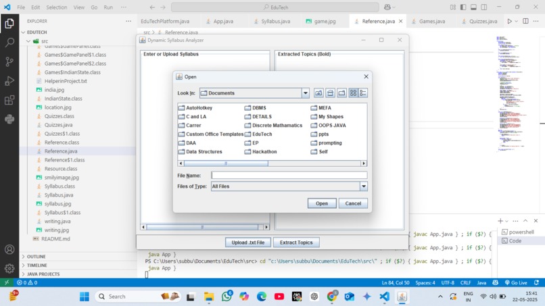Run Java file with play button
This screenshot has height=306, width=545.
[x=509, y=21]
